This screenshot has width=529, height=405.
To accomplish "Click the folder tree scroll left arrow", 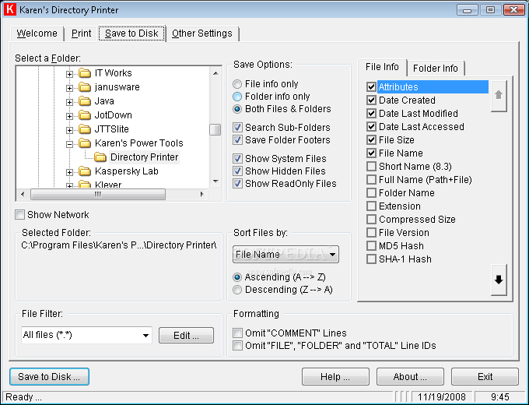I will click(x=23, y=194).
